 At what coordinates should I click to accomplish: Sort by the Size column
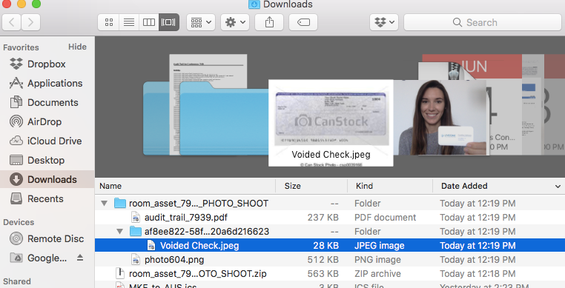pyautogui.click(x=311, y=186)
